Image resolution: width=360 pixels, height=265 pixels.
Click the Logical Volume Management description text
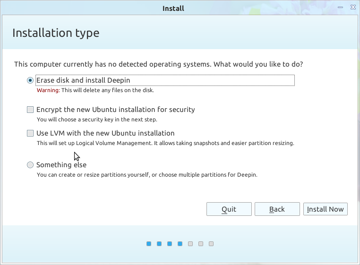point(165,143)
